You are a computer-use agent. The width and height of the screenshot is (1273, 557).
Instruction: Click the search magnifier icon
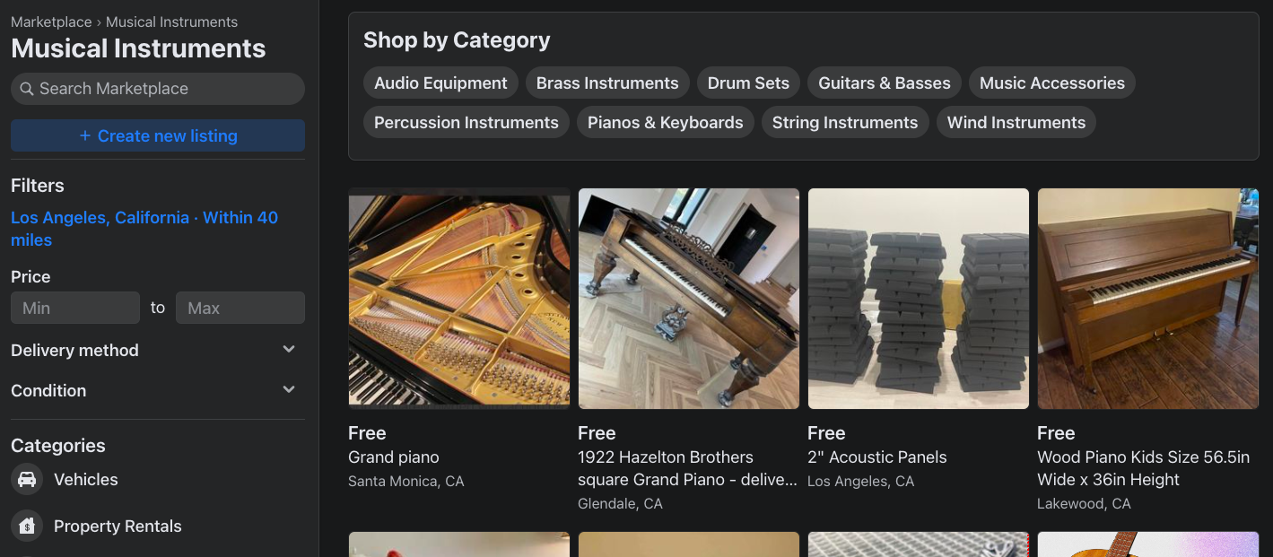27,88
